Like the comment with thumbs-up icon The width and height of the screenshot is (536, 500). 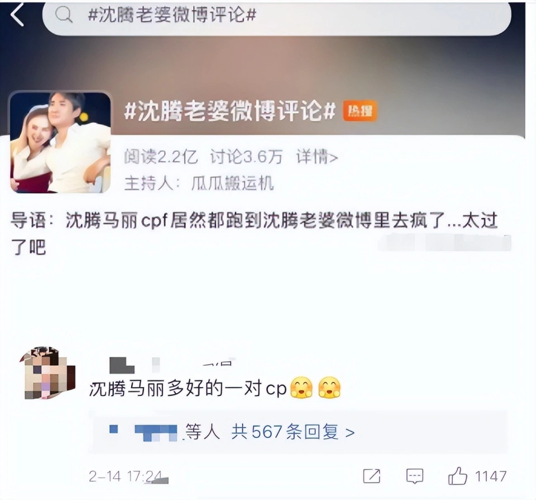[457, 476]
